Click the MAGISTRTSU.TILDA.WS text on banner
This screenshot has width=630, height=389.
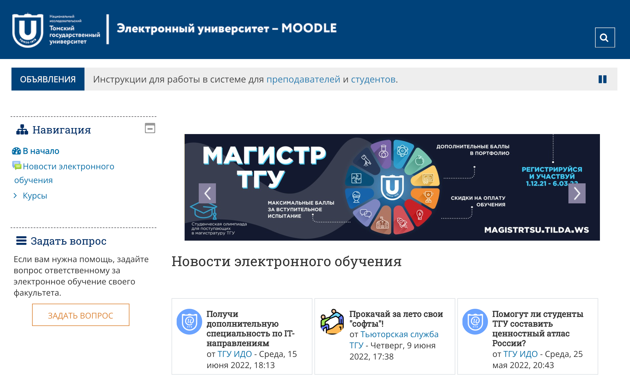click(536, 230)
